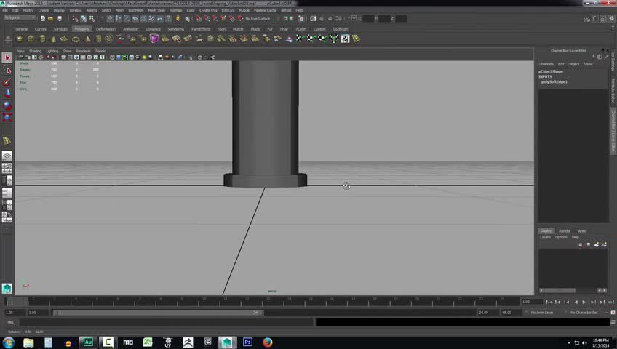This screenshot has width=617, height=349.
Task: Toggle smooth shade all panel icon
Action: coord(119,57)
